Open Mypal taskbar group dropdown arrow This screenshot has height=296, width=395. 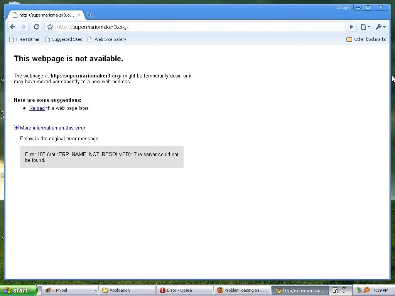[x=96, y=291]
